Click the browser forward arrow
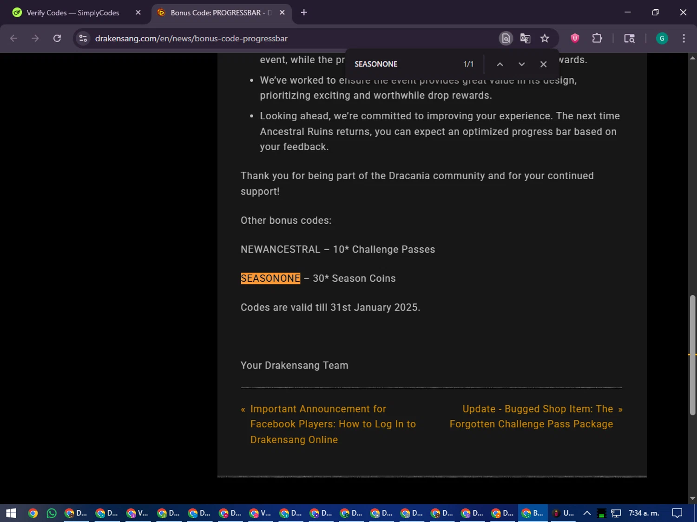The height and width of the screenshot is (522, 697). click(x=35, y=39)
